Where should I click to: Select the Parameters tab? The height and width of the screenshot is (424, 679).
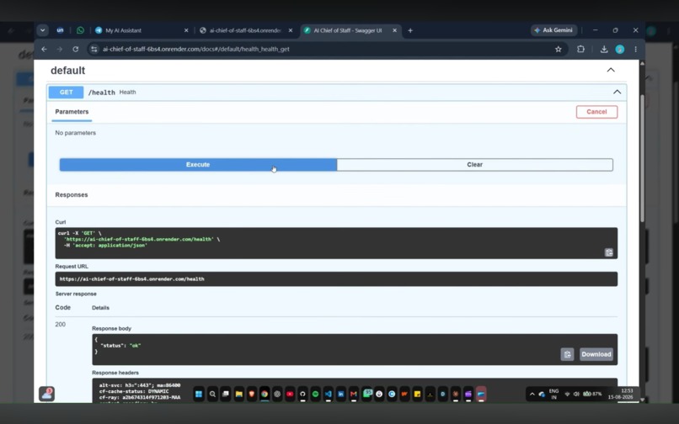click(x=72, y=112)
